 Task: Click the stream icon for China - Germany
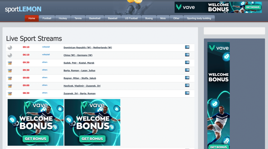[187, 55]
